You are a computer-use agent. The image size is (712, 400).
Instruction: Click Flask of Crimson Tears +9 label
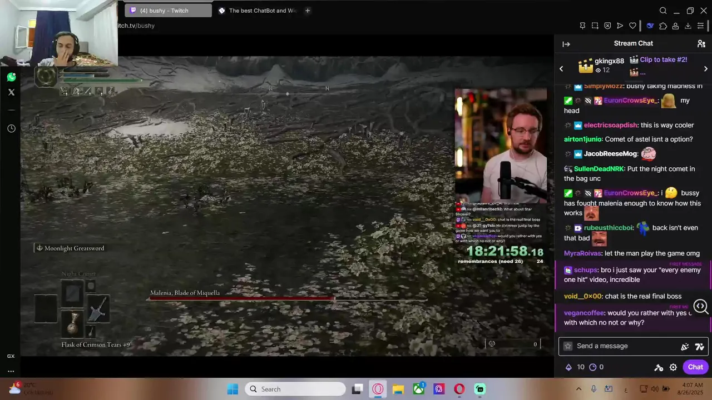96,344
